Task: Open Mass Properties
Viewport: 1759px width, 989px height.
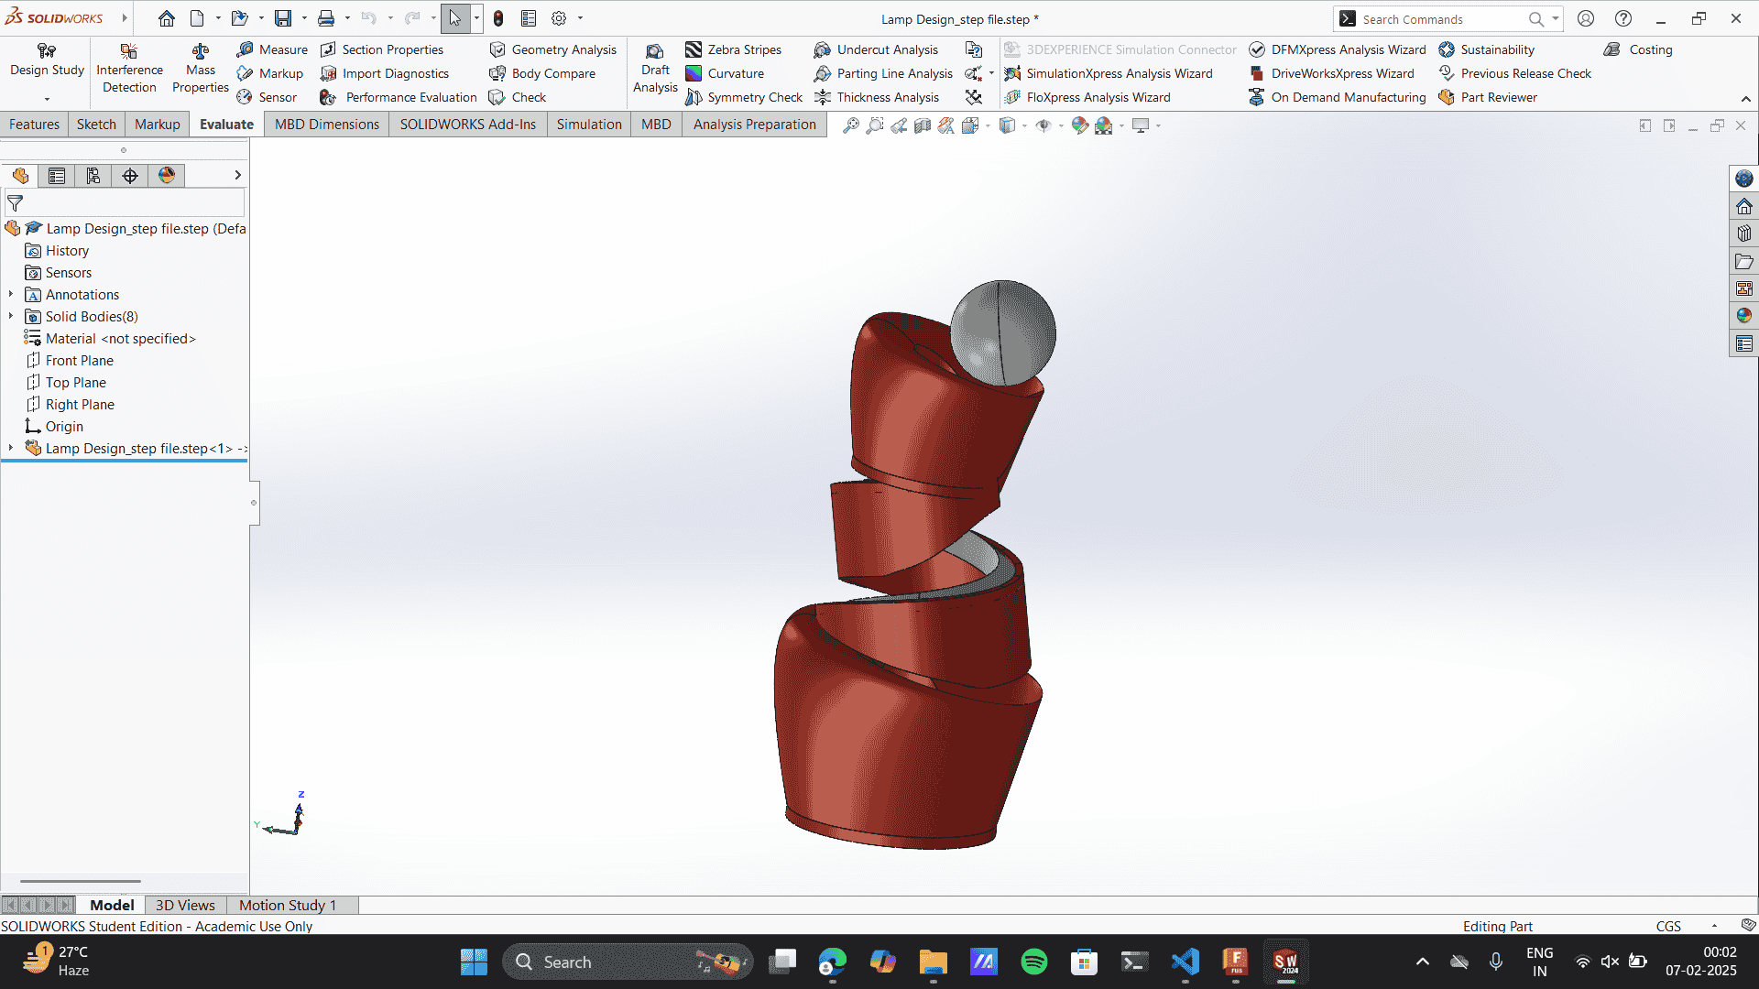Action: click(200, 69)
